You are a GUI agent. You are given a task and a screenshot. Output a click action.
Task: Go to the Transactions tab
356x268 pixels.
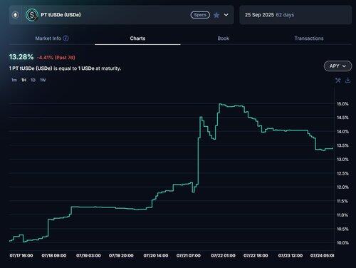pyautogui.click(x=309, y=38)
